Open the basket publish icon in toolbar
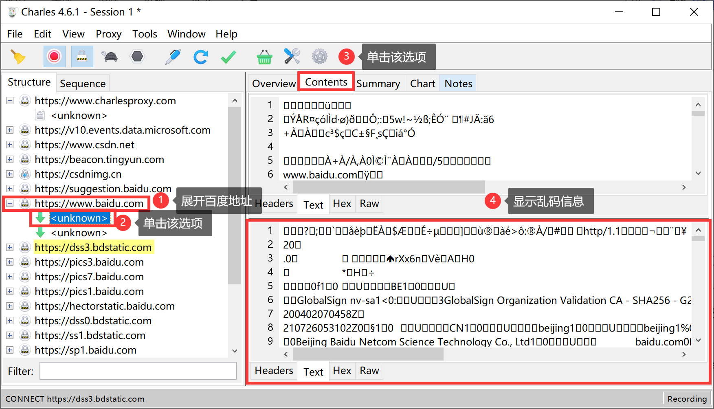This screenshot has height=409, width=714. pyautogui.click(x=264, y=56)
